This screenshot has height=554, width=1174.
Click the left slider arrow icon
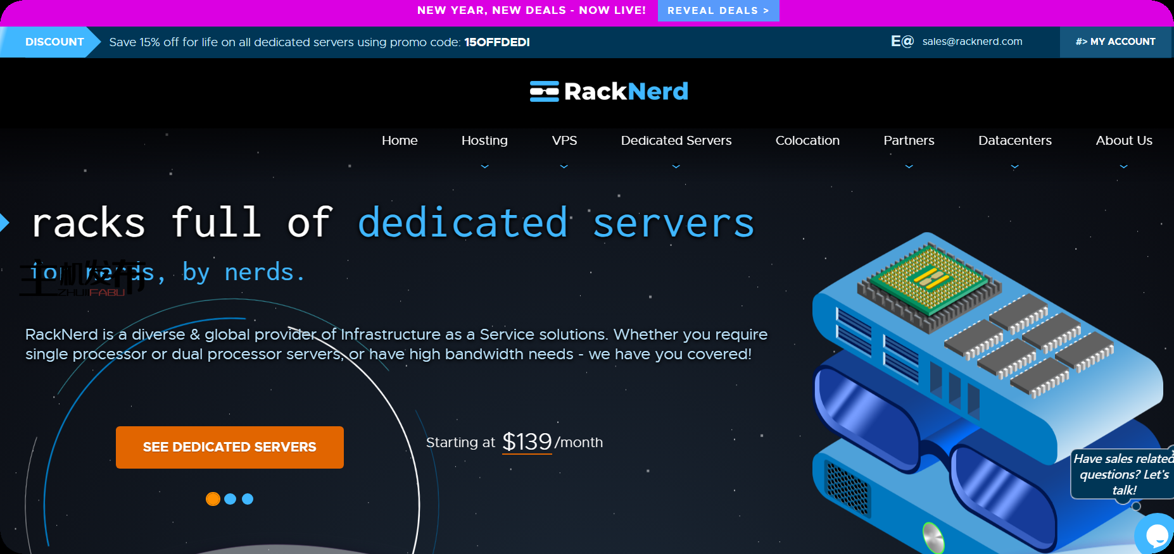[4, 223]
